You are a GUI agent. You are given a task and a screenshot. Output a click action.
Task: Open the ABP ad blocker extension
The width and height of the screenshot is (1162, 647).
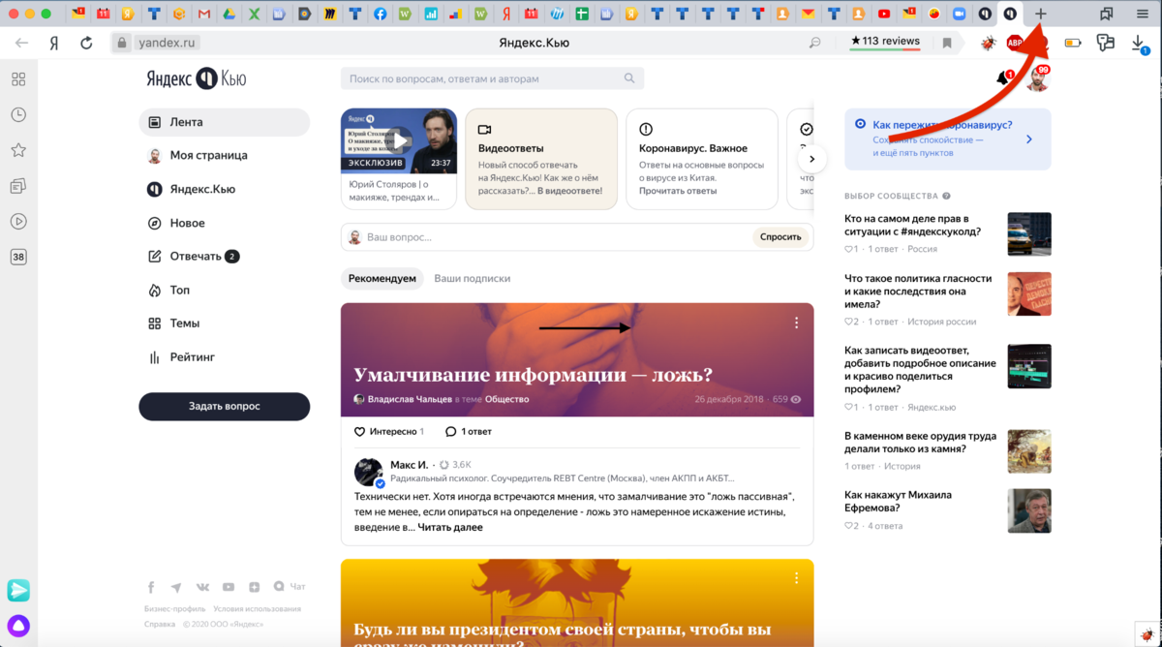point(1015,43)
